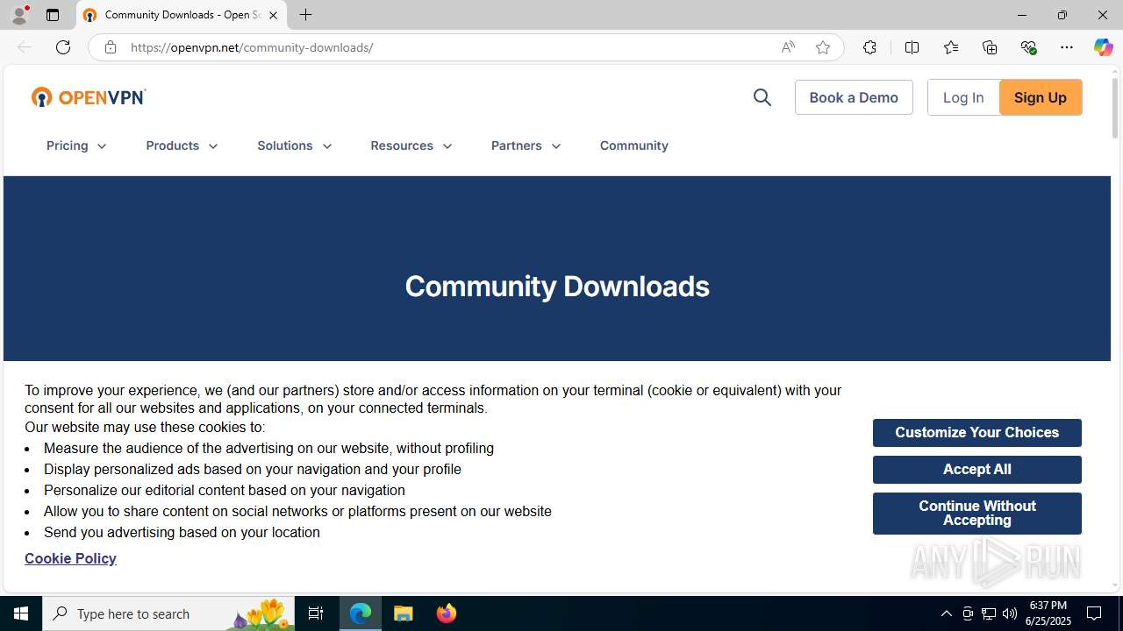
Task: Open Read aloud icon in address bar
Action: tap(788, 47)
